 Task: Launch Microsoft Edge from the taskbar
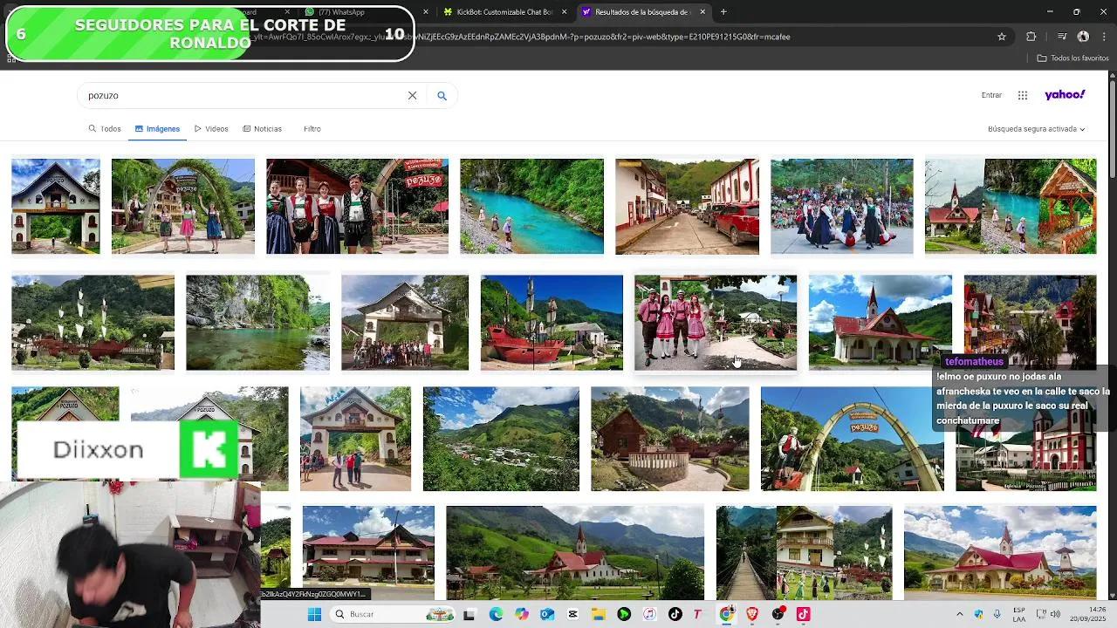496,614
